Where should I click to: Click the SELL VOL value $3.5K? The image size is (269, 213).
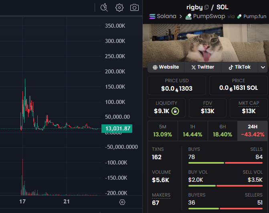point(255,180)
